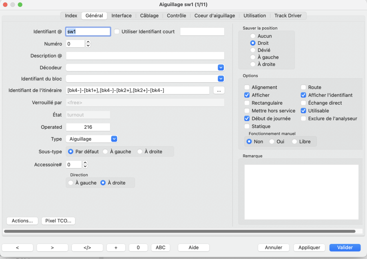The width and height of the screenshot is (367, 259).
Task: Open the Identifiant du bloc dropdown
Action: pyautogui.click(x=221, y=79)
